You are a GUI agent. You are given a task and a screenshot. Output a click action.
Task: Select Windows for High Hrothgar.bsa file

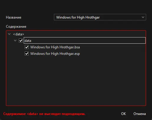pos(55,47)
